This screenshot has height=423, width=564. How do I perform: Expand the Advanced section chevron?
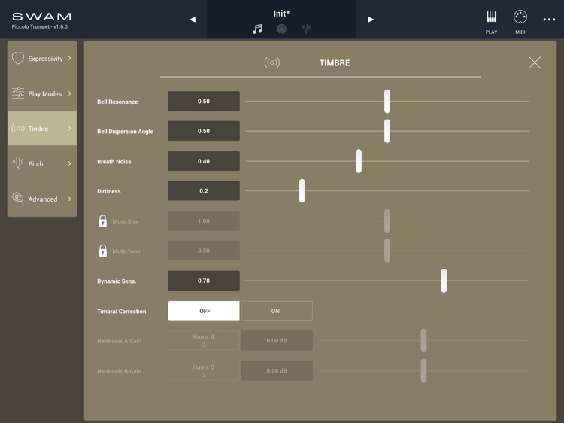coord(70,199)
